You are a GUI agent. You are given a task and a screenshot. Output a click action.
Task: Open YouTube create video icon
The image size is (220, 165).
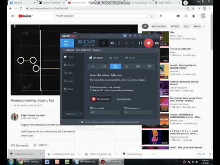tap(178, 16)
